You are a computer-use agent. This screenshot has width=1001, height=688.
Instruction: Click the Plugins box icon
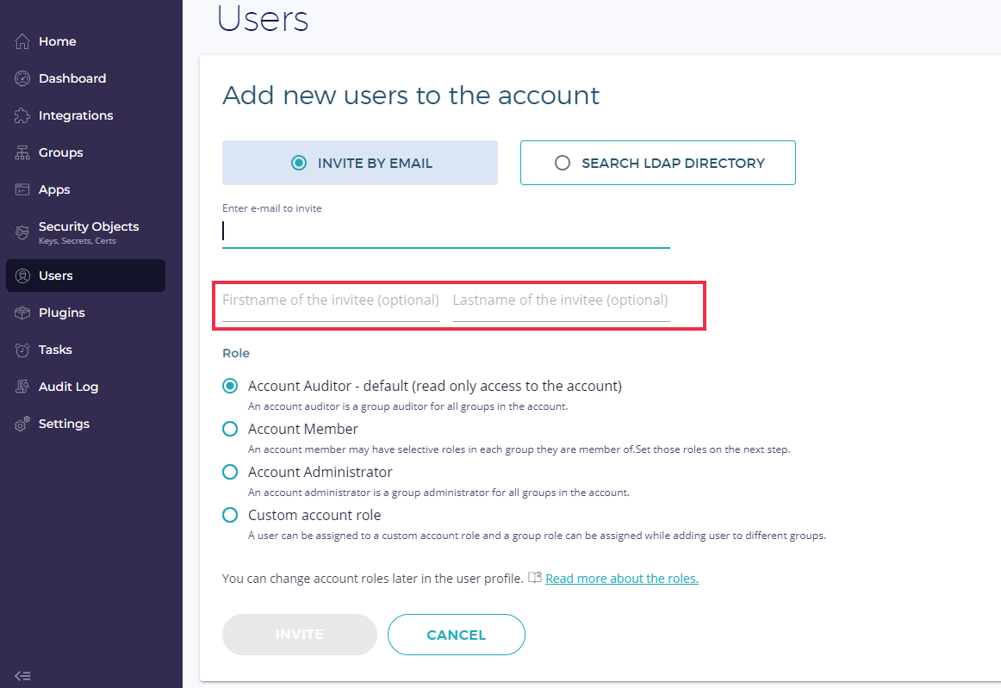(x=22, y=313)
